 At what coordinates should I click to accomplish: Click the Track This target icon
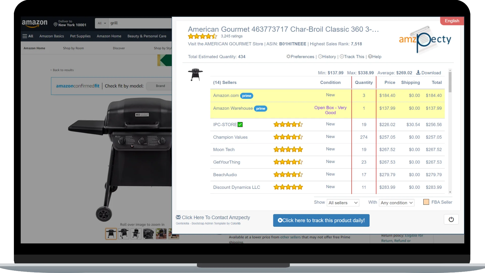[342, 56]
